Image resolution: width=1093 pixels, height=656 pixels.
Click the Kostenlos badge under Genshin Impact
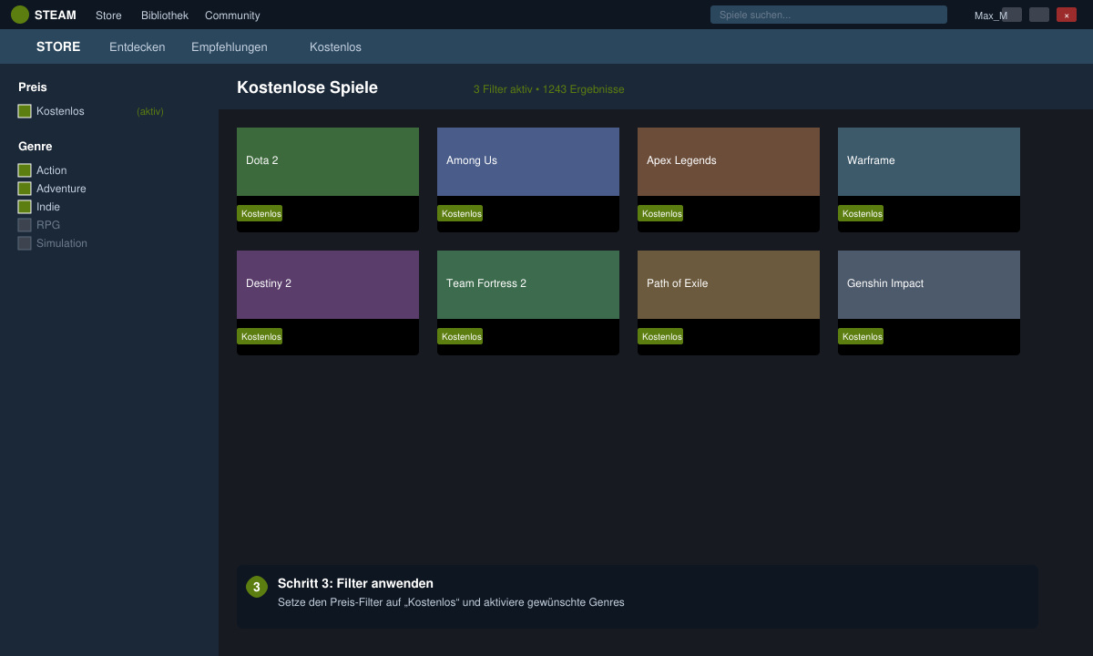click(x=861, y=336)
